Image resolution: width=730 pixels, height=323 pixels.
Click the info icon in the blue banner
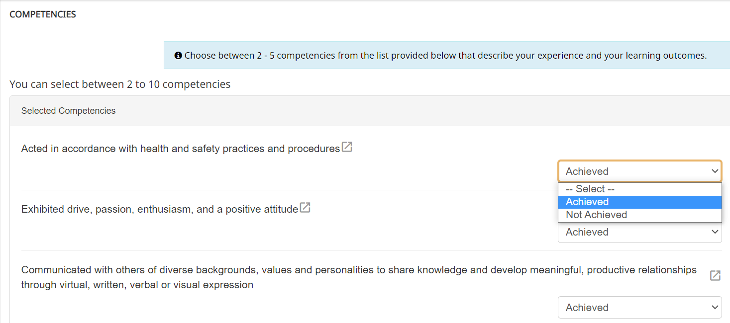[x=178, y=56]
